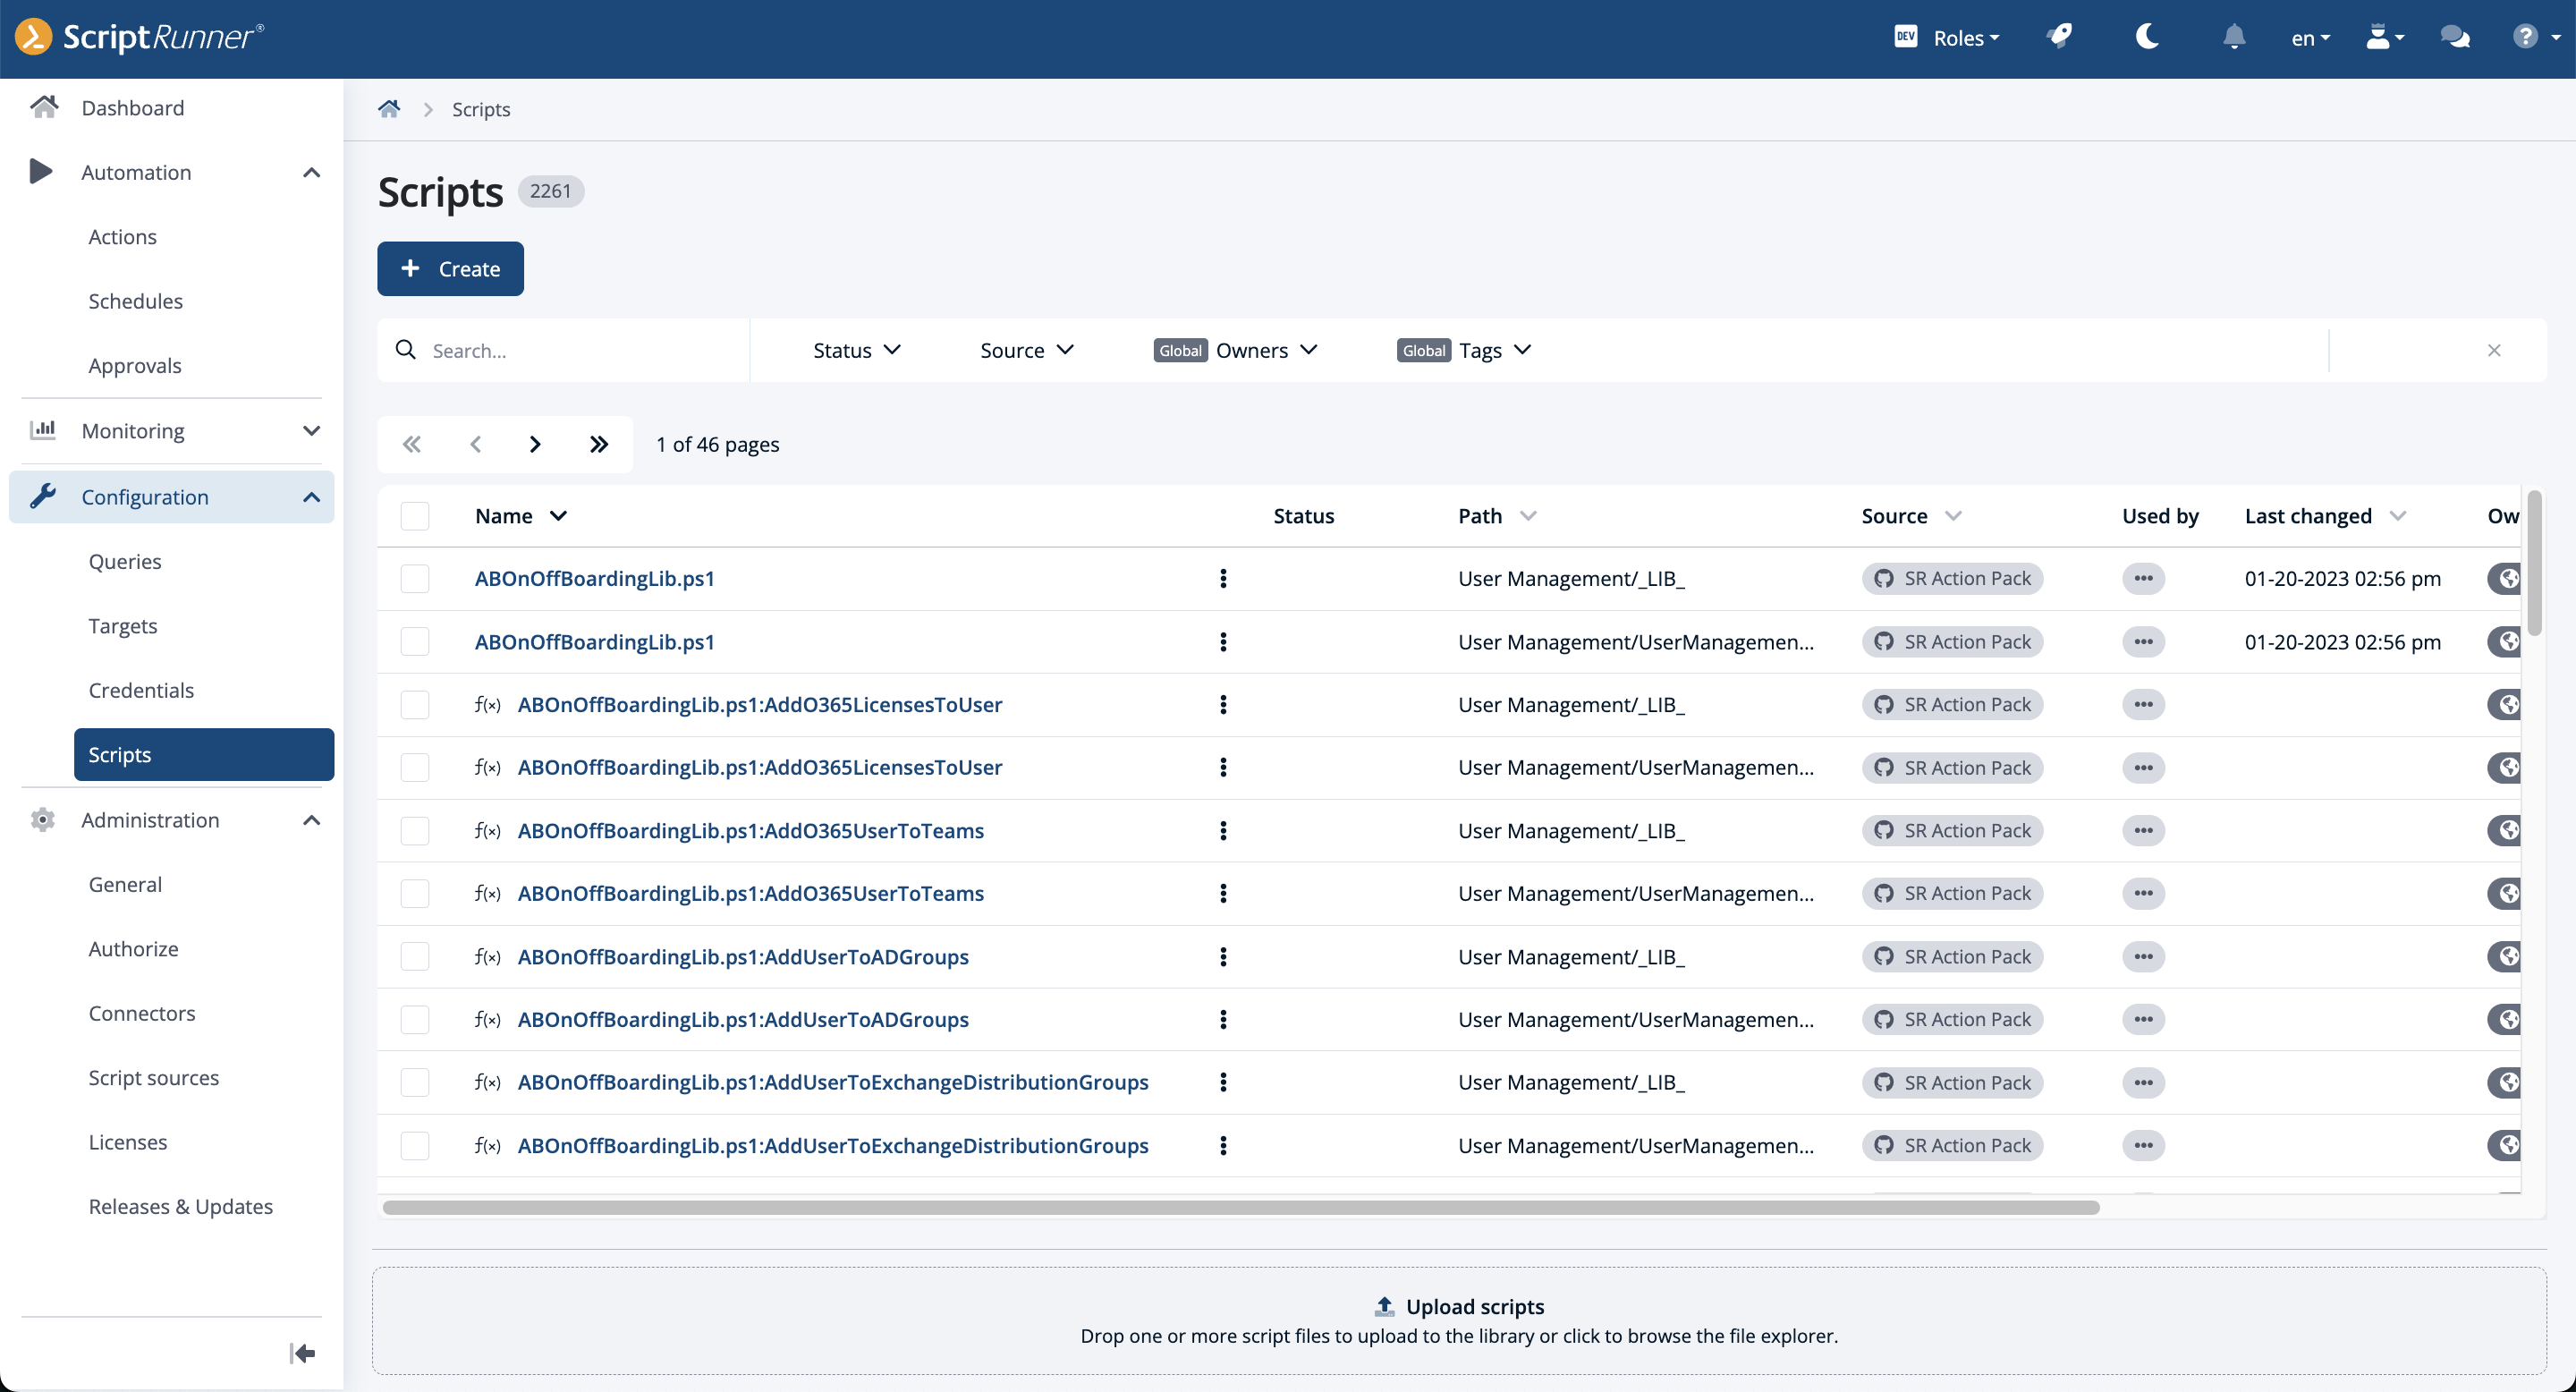This screenshot has width=2576, height=1392.
Task: Open the notifications bell
Action: click(x=2234, y=37)
